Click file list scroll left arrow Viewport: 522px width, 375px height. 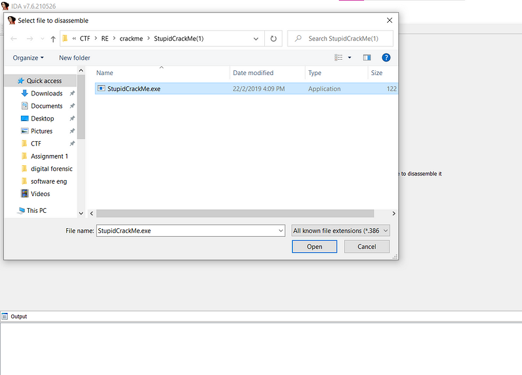pyautogui.click(x=91, y=213)
